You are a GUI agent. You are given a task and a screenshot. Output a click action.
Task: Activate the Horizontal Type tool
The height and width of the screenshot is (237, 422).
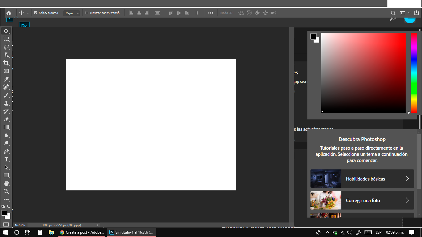point(6,159)
